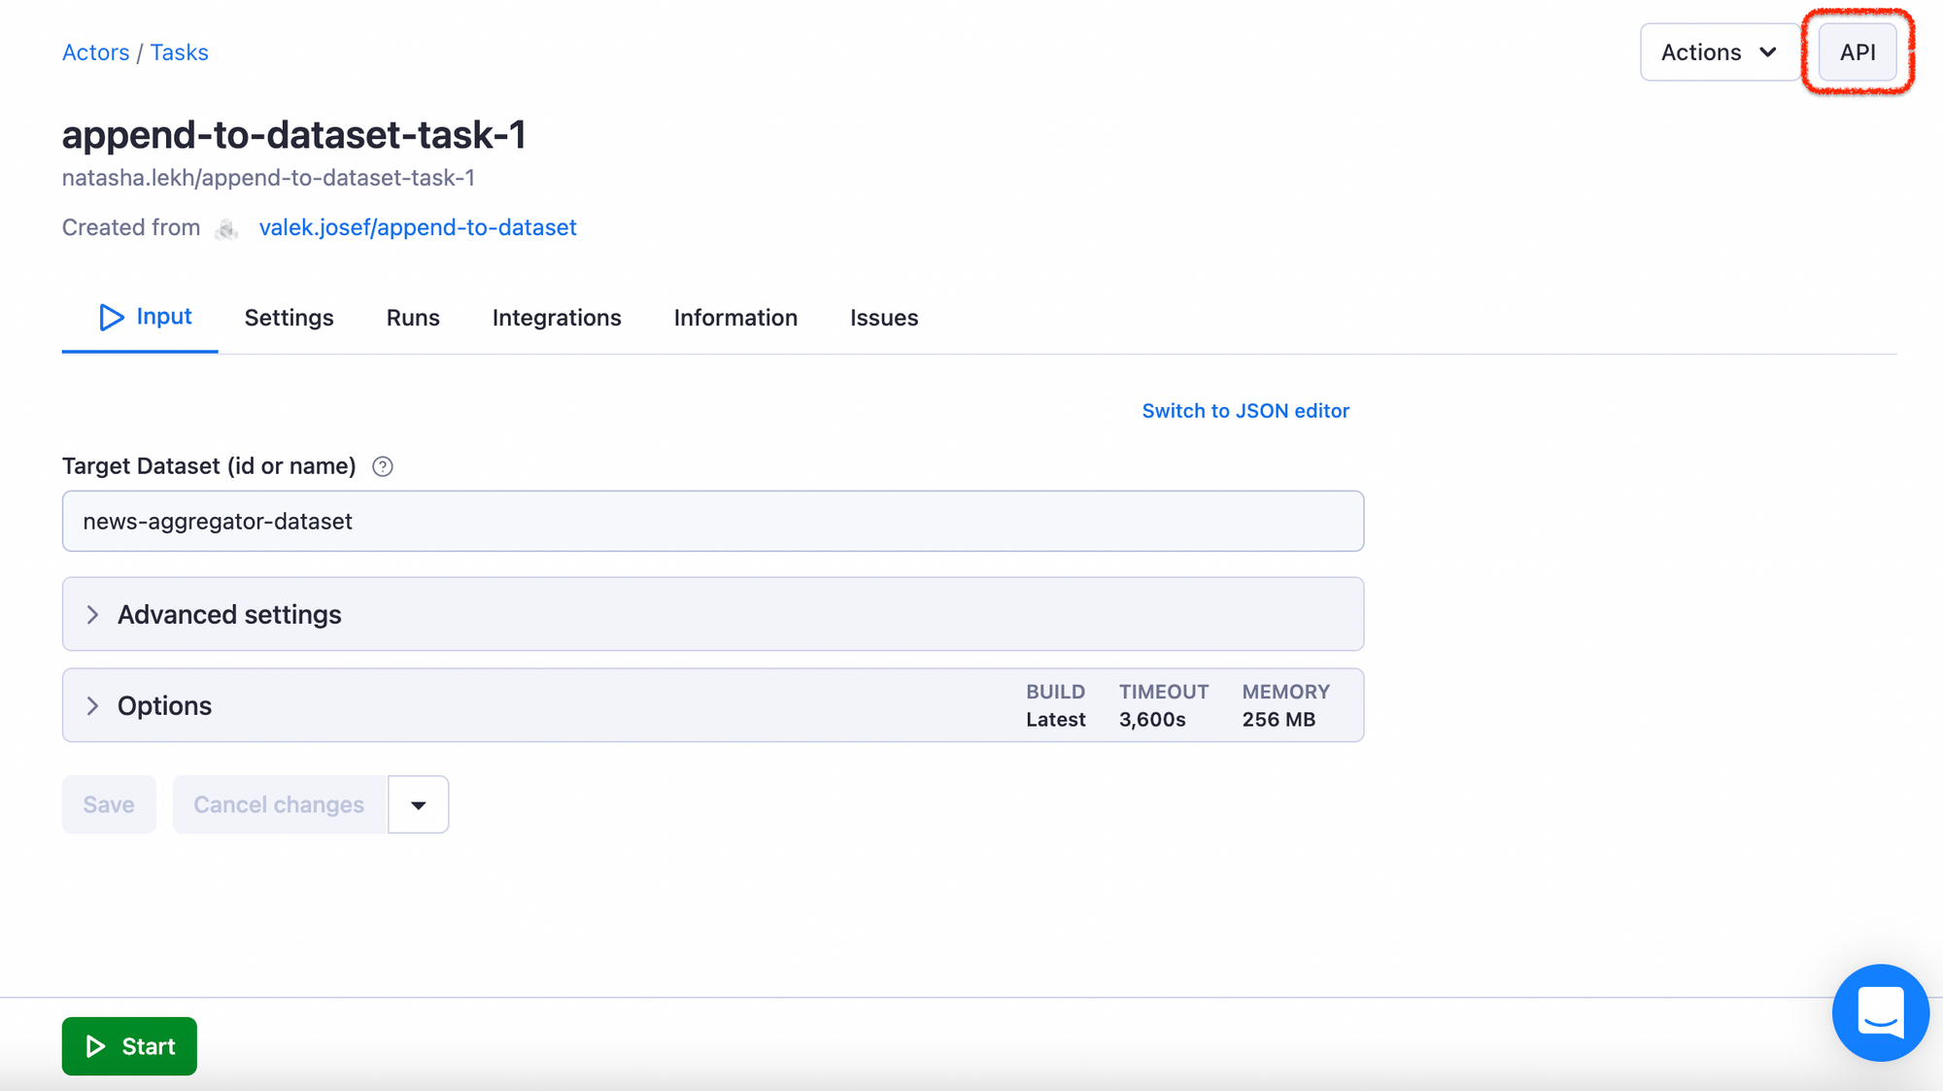
Task: Switch to the Integrations tab
Action: pos(556,318)
